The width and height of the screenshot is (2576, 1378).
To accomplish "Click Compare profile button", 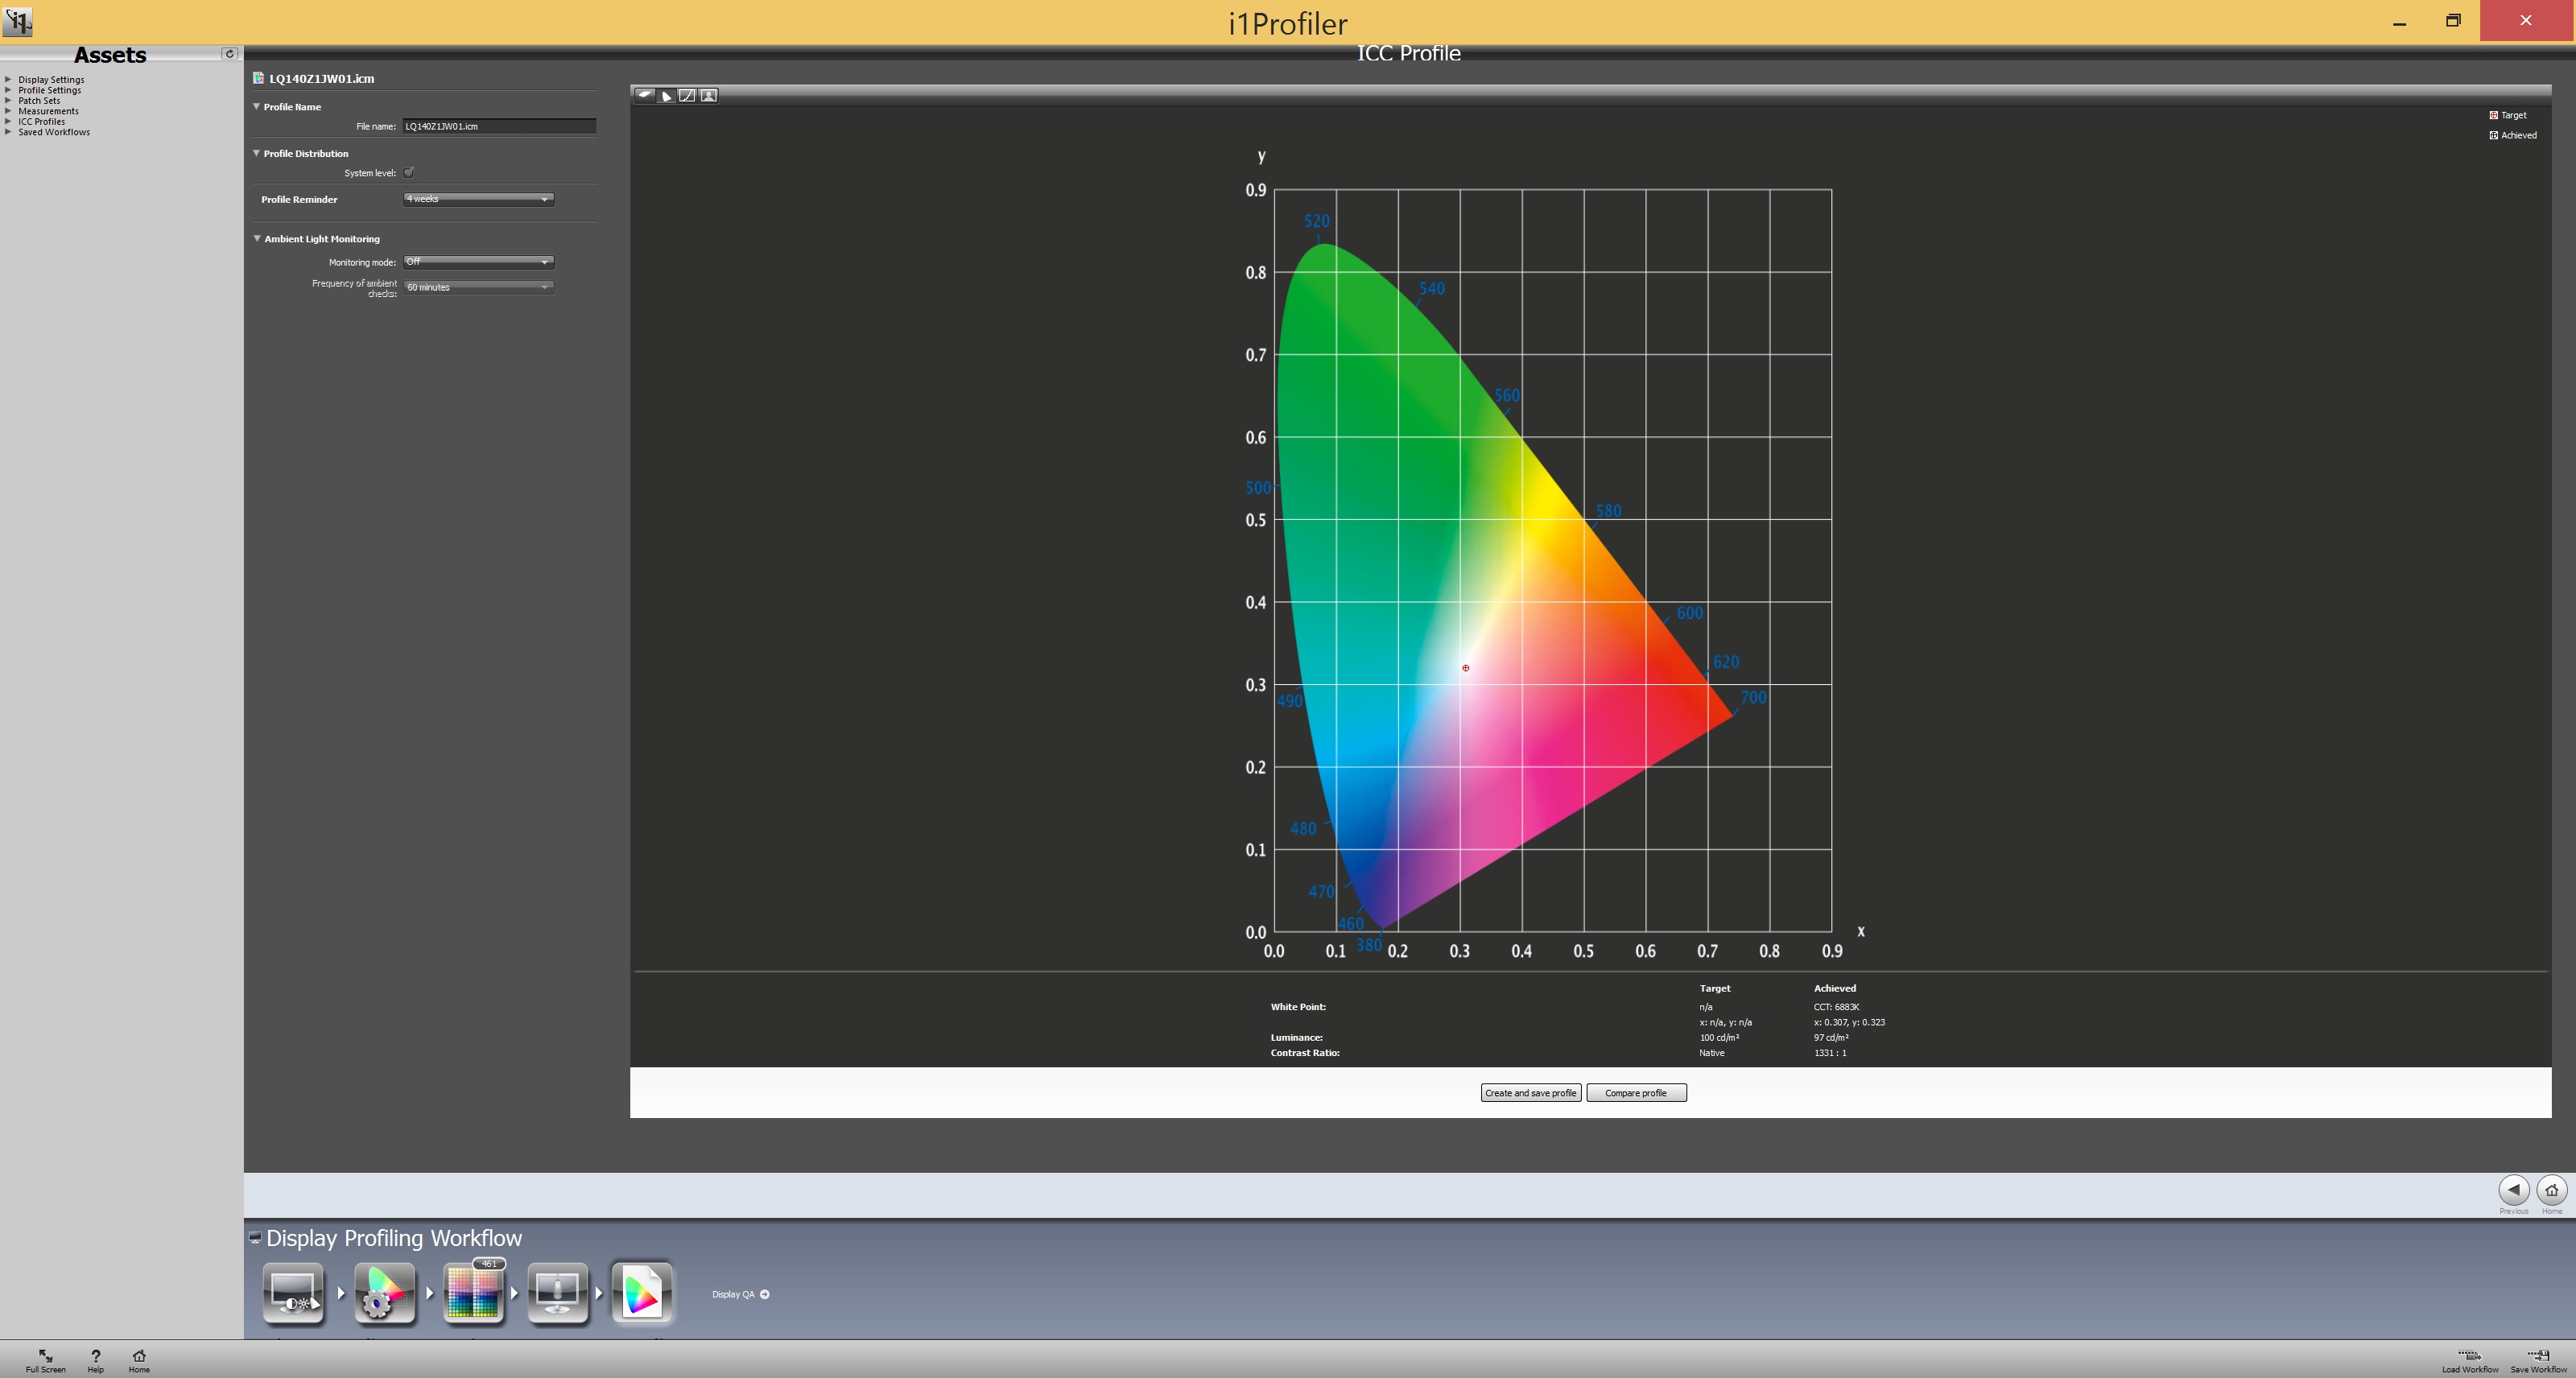I will coord(1636,1093).
